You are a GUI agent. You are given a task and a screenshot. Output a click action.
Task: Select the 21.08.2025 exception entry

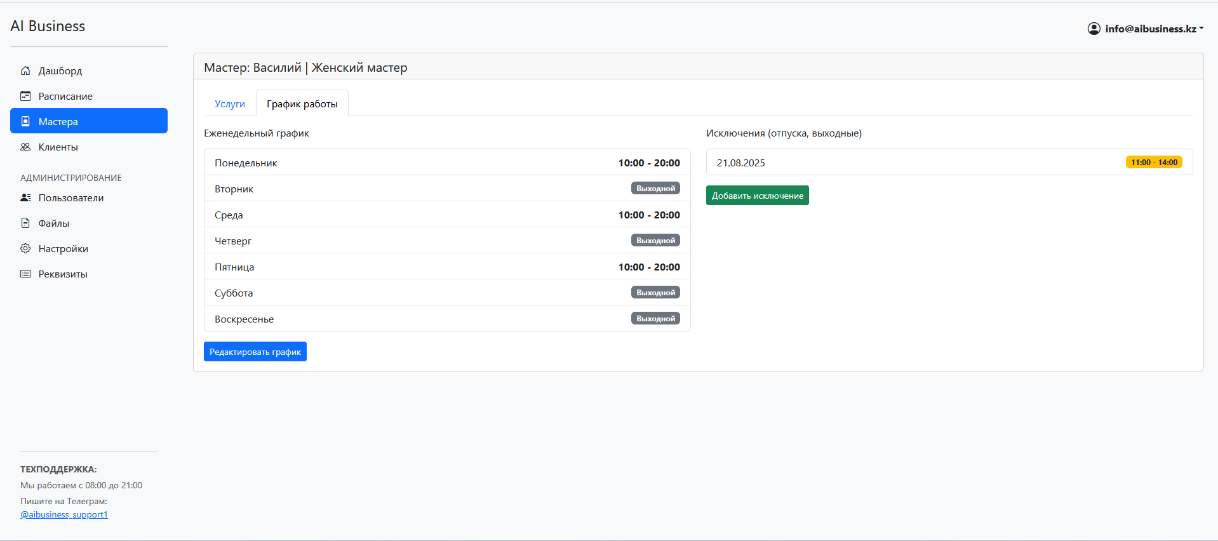(x=741, y=163)
